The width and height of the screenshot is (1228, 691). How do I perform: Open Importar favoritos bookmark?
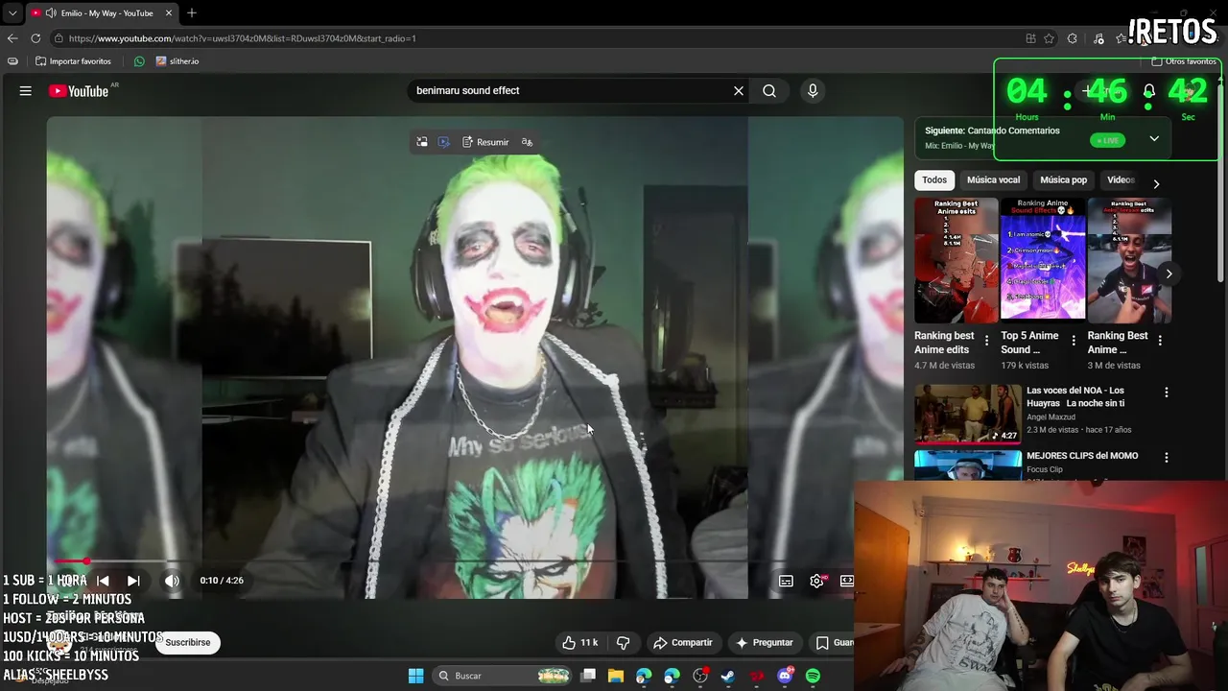(73, 61)
